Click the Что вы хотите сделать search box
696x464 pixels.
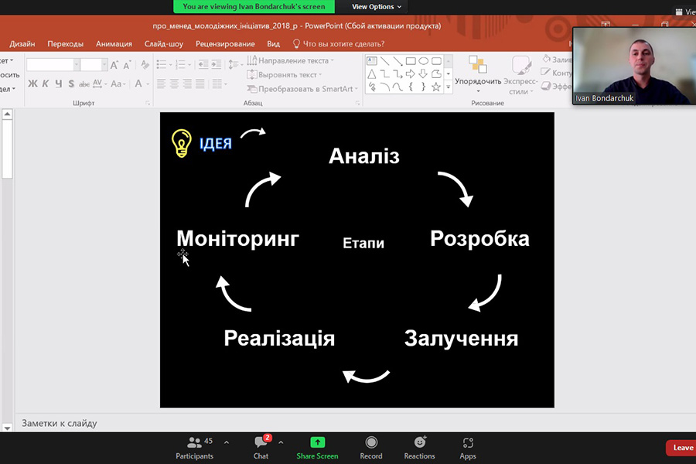[x=339, y=44]
